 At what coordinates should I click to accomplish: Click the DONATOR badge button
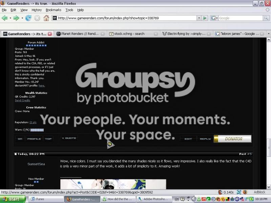(x=233, y=139)
